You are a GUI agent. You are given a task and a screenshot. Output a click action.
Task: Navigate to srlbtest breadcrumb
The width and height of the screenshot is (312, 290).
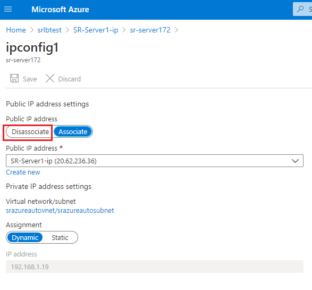[x=49, y=30]
